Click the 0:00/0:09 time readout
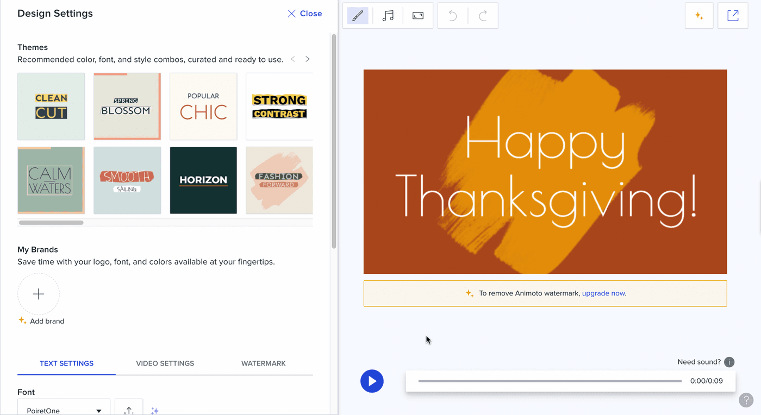Image resolution: width=761 pixels, height=415 pixels. pos(707,381)
